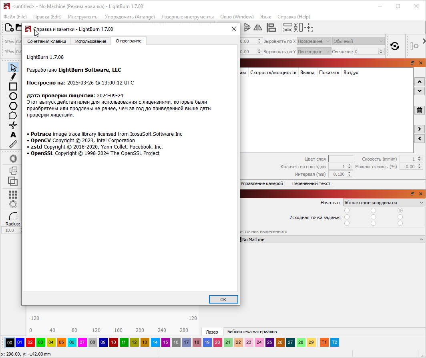Select the middle-left job origin radio
The width and height of the screenshot is (426, 358).
[x=347, y=217]
